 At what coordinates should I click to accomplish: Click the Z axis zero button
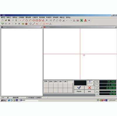click(97, 88)
